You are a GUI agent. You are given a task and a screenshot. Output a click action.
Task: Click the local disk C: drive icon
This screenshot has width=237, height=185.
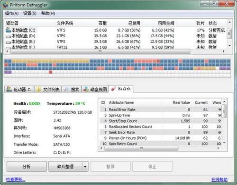9,30
